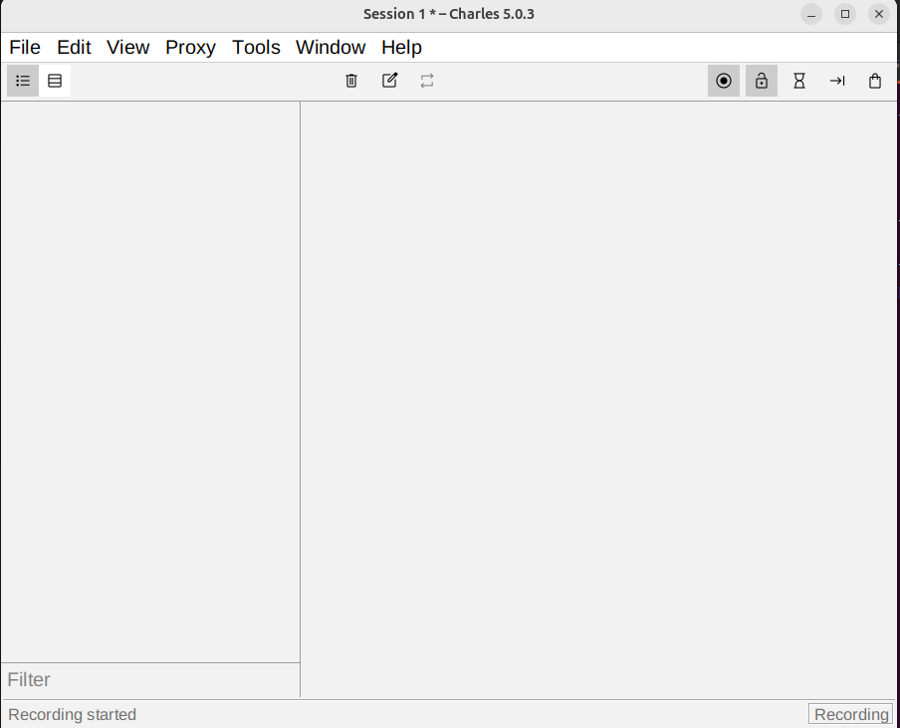Click the bag icon in toolbar
Viewport: 900px width, 728px height.
(875, 81)
